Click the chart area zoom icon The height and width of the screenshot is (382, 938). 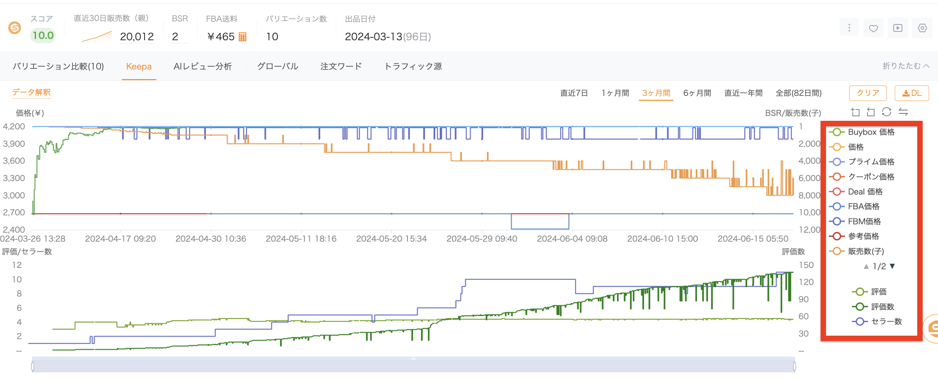pyautogui.click(x=855, y=112)
